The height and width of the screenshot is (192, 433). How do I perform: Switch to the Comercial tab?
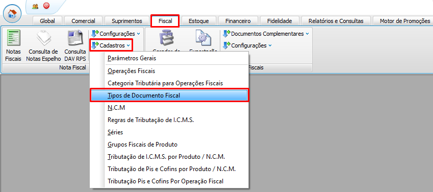84,21
